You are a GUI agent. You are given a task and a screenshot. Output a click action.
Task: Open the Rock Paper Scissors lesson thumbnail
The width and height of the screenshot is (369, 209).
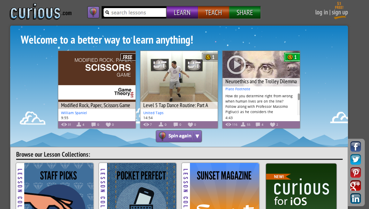coord(97,76)
